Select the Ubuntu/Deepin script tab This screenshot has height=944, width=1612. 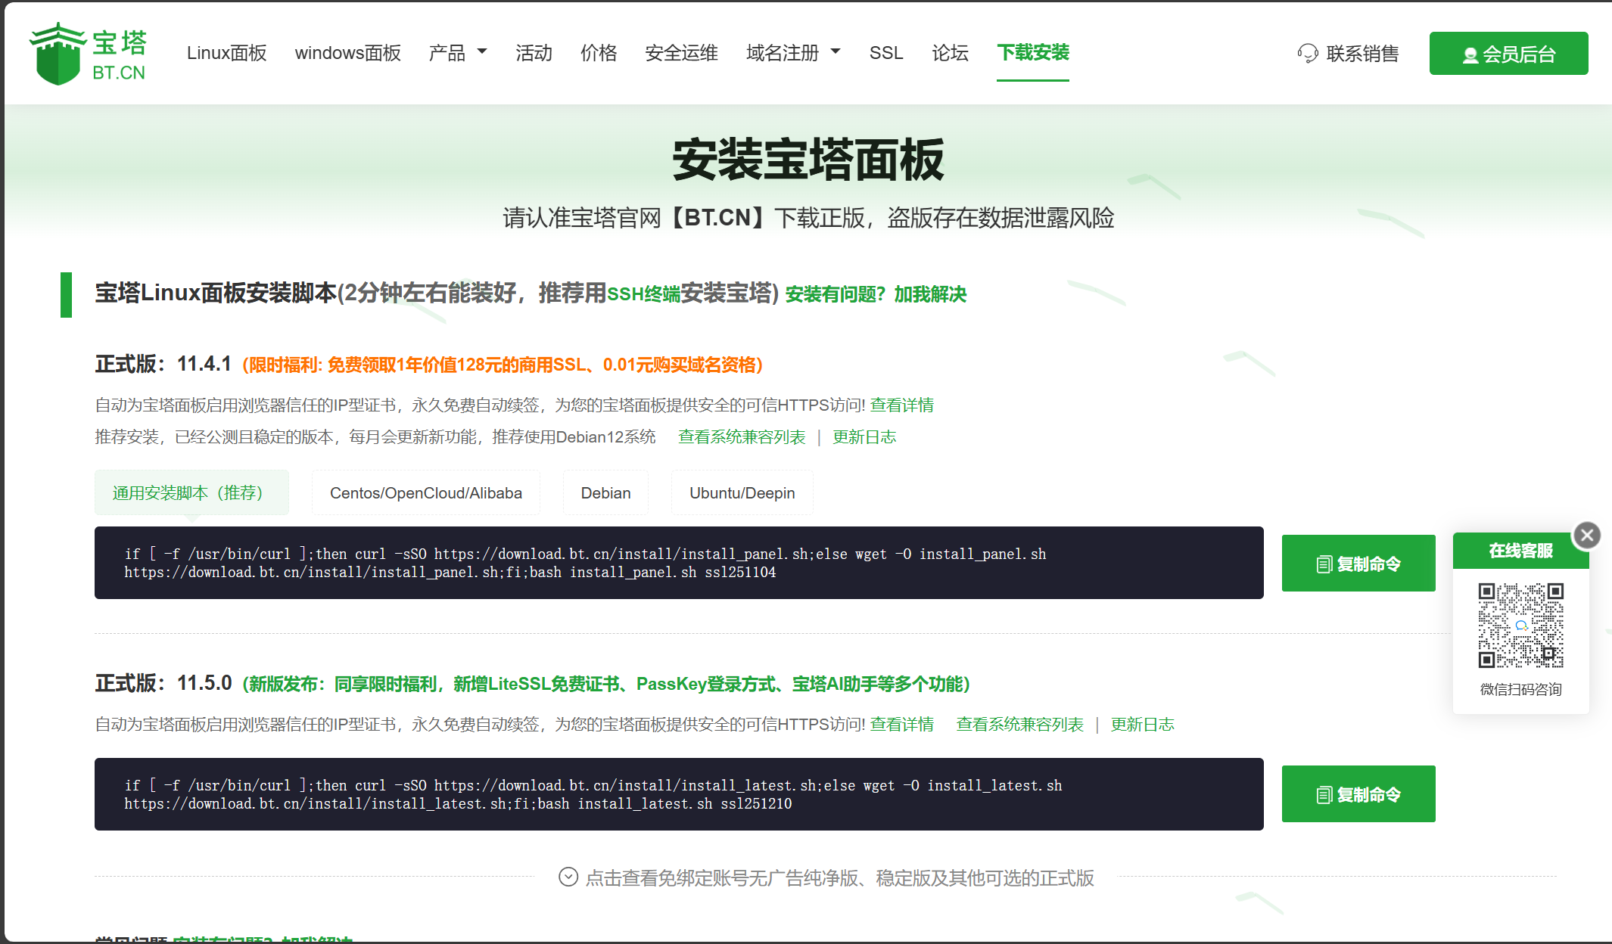pos(742,493)
